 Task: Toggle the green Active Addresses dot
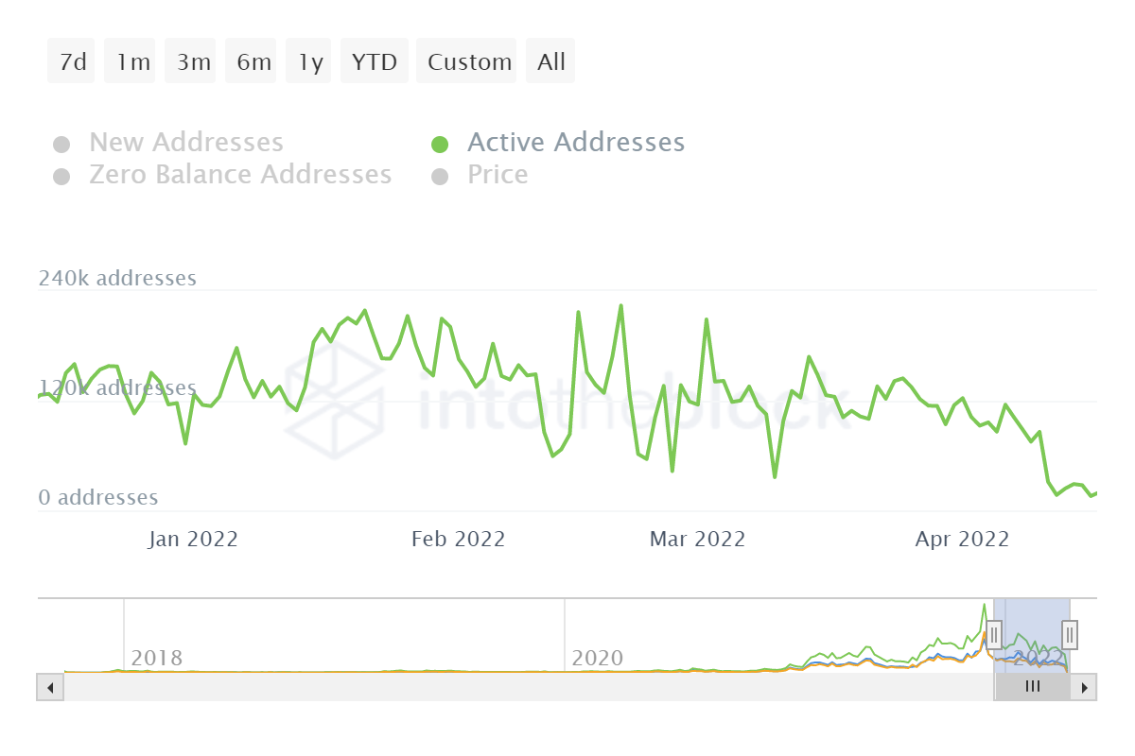[440, 145]
